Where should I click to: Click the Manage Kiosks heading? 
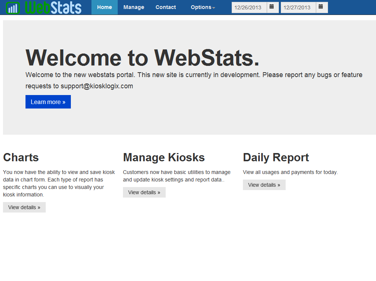164,158
